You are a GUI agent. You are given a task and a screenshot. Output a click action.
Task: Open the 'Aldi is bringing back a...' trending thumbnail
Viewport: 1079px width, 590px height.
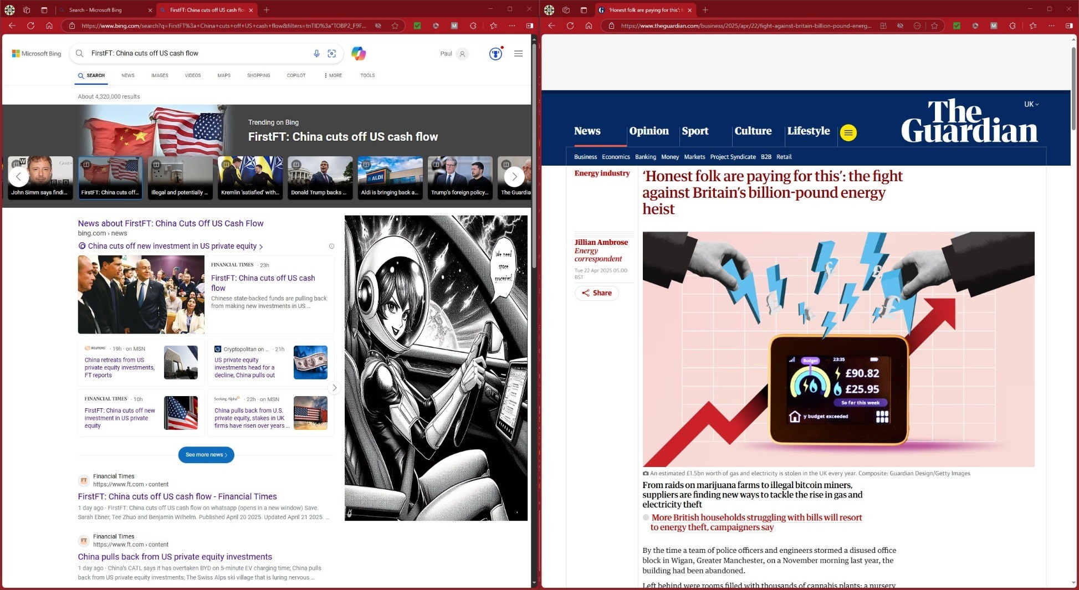coord(390,177)
